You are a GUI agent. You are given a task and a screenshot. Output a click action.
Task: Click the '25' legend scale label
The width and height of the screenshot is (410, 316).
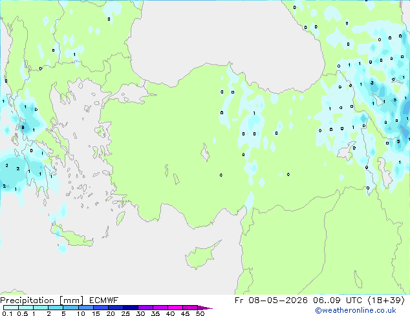(x=125, y=313)
